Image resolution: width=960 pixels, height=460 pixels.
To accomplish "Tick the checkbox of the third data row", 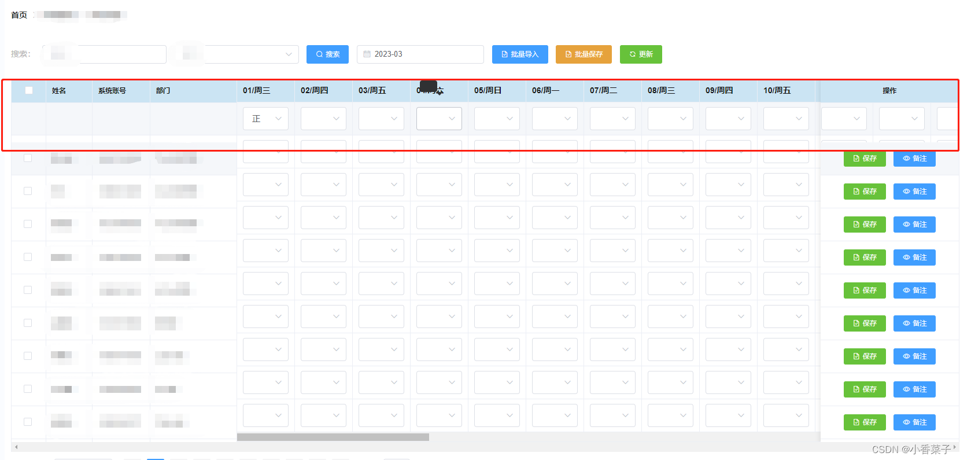I will [x=28, y=224].
